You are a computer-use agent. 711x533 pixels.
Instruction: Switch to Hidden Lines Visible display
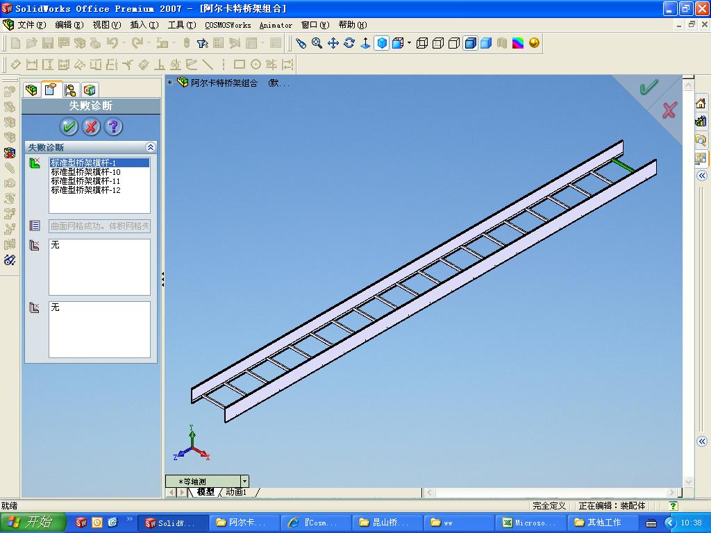coord(438,43)
